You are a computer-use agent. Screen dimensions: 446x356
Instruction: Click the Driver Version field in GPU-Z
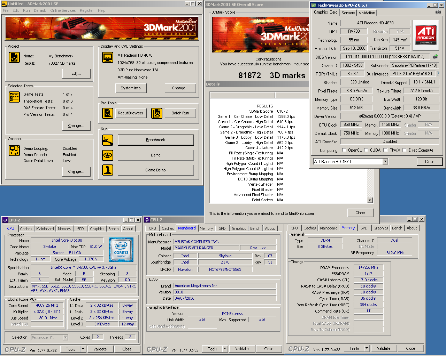pyautogui.click(x=390, y=116)
